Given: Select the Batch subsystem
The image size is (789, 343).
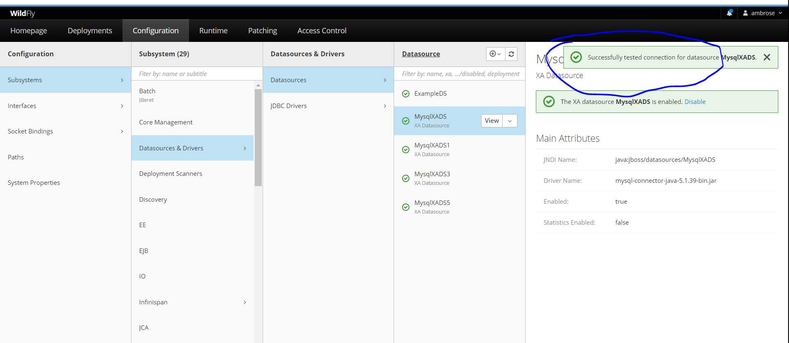Looking at the screenshot, I should coord(192,95).
